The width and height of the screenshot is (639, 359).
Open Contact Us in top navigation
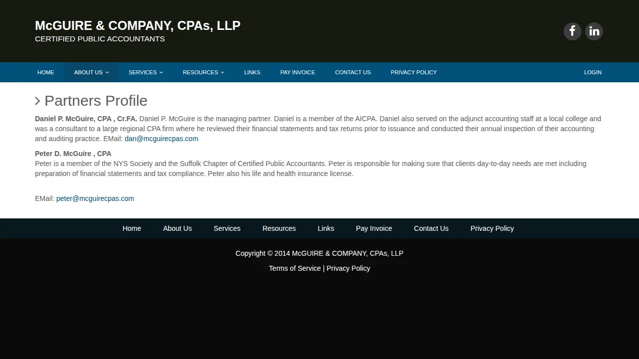(353, 72)
